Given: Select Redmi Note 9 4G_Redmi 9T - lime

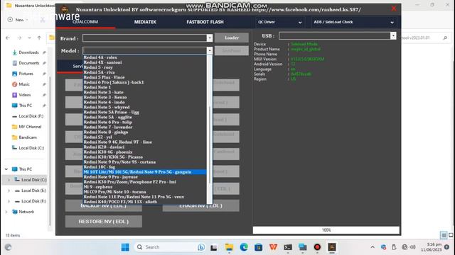Looking at the screenshot, I should pos(118,142).
